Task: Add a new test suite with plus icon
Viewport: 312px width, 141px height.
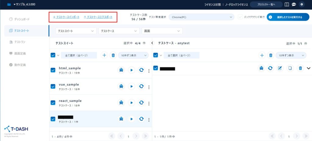Action: (104, 55)
